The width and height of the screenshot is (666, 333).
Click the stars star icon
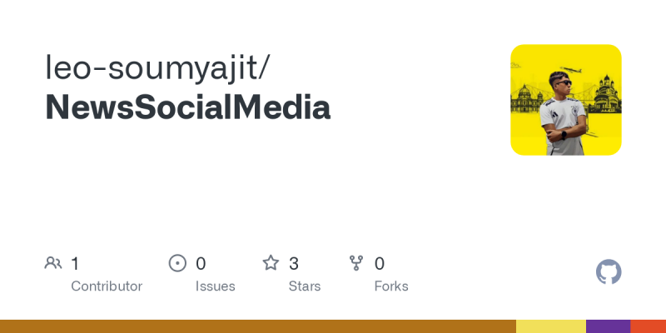coord(271,263)
